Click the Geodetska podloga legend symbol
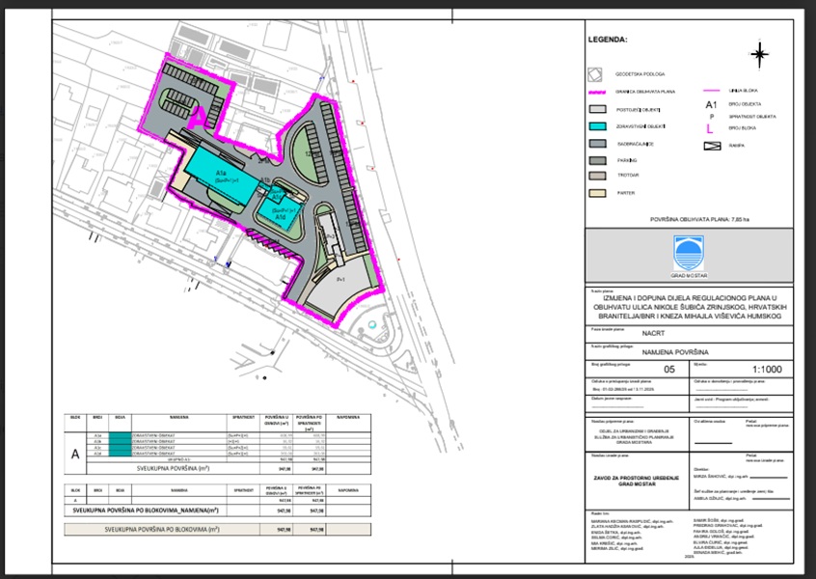 coord(597,73)
